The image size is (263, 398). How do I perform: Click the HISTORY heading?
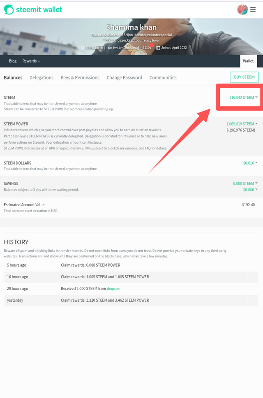16,242
